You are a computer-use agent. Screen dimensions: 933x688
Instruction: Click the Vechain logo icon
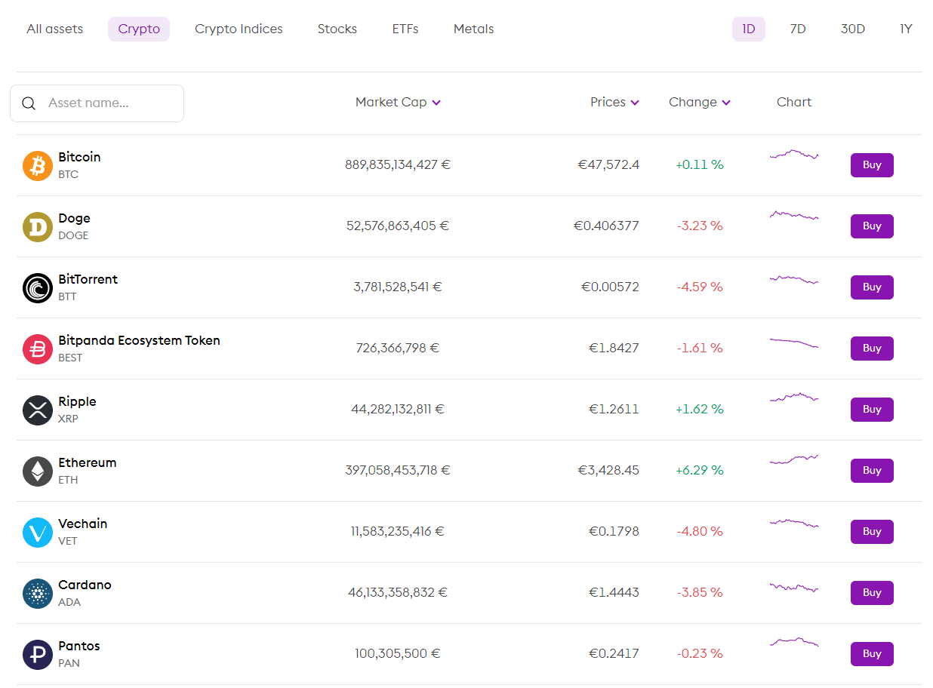(37, 532)
